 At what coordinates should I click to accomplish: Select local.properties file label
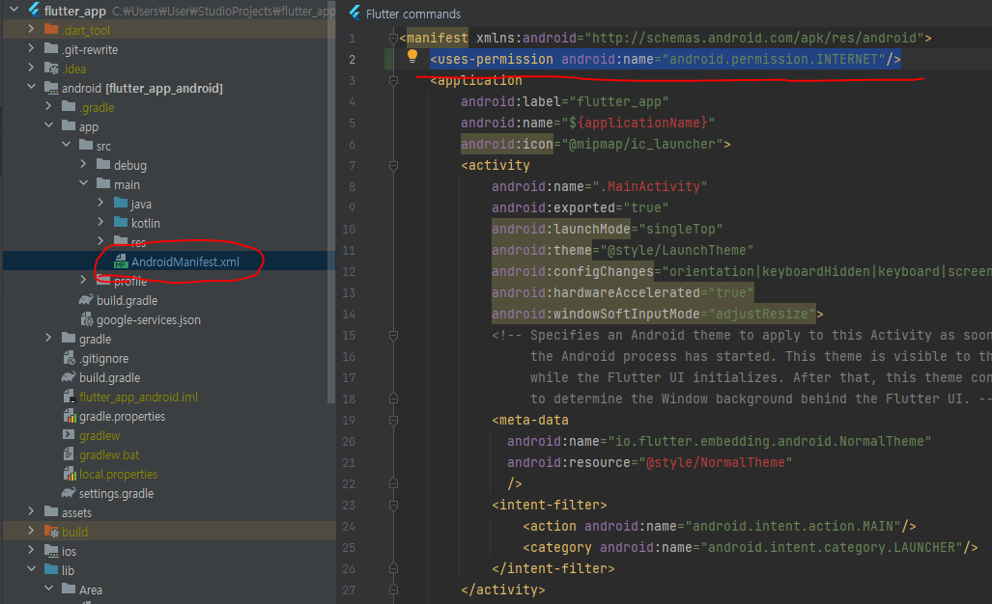coord(118,474)
